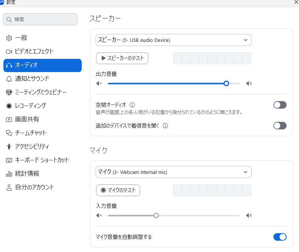Viewport: 299px width, 252px height.
Task: Expand the マイク device dropdown
Action: (173, 172)
